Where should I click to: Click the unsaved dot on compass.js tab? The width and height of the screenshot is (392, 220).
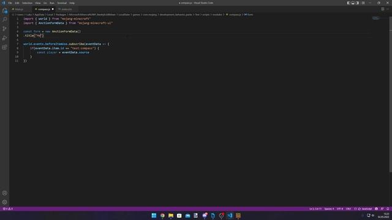point(53,9)
